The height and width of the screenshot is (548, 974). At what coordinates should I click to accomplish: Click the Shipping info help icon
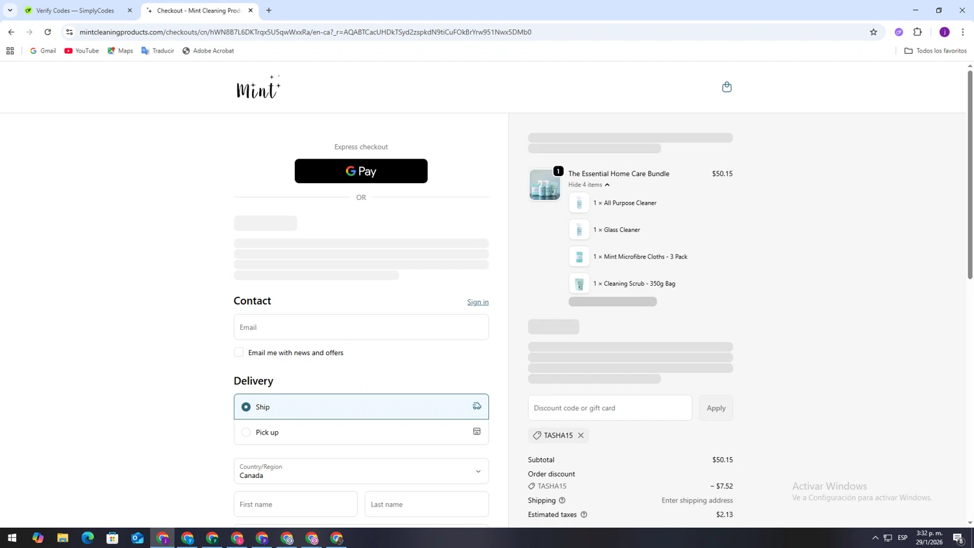coord(562,501)
